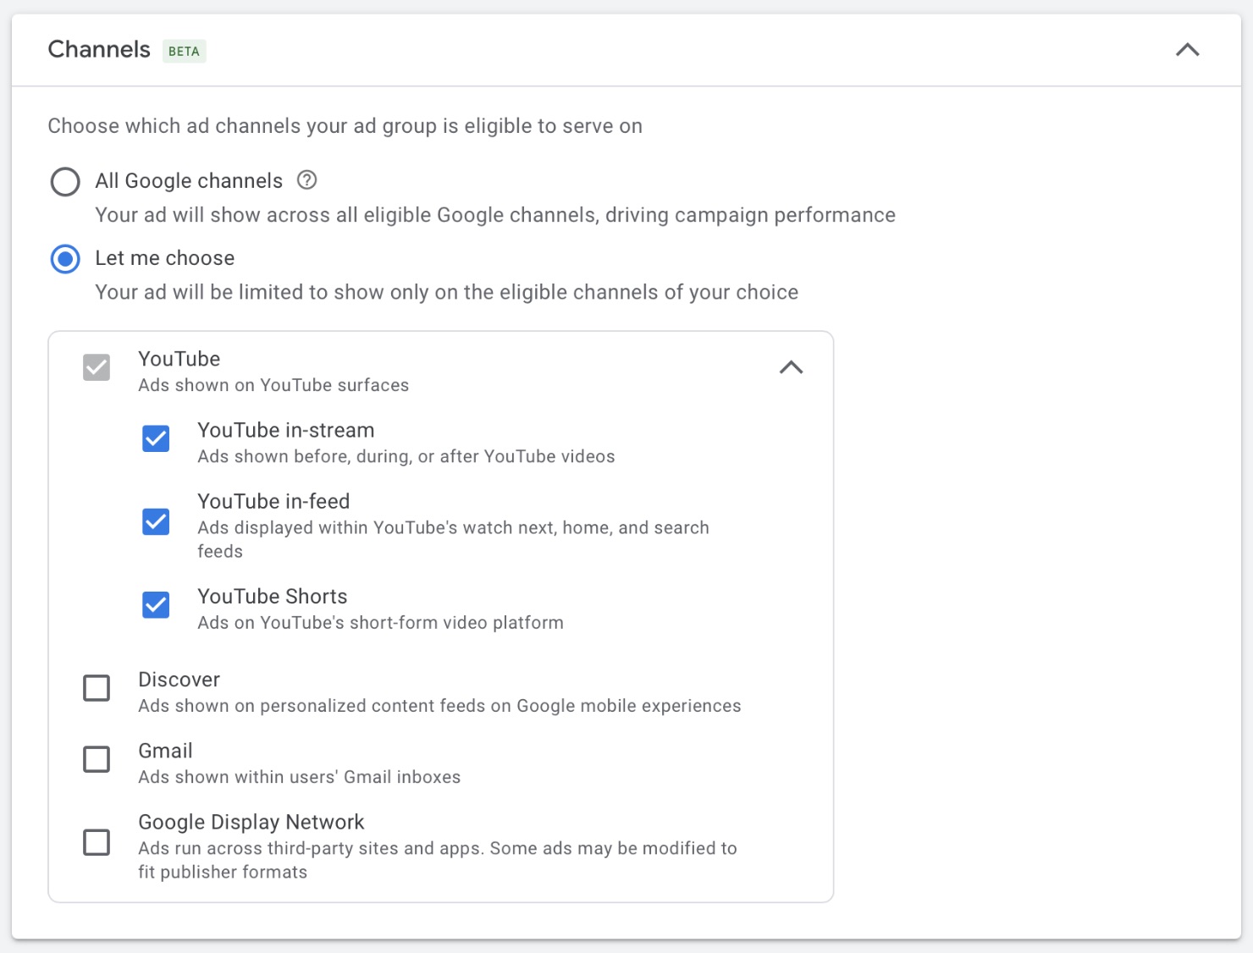
Task: Click the Channels section heading
Action: [x=99, y=50]
